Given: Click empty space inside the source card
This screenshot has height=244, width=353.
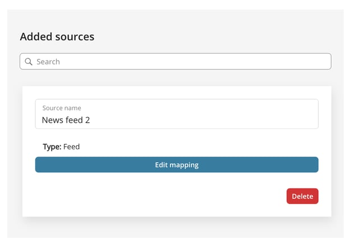Looking at the screenshot, I should pyautogui.click(x=168, y=196).
